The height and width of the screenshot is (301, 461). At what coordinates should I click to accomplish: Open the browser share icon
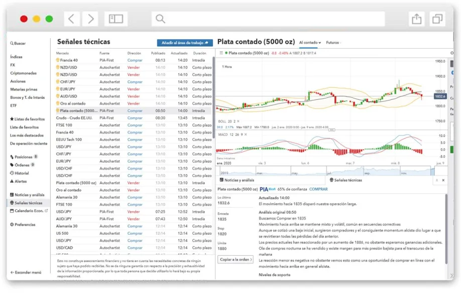[x=416, y=19]
